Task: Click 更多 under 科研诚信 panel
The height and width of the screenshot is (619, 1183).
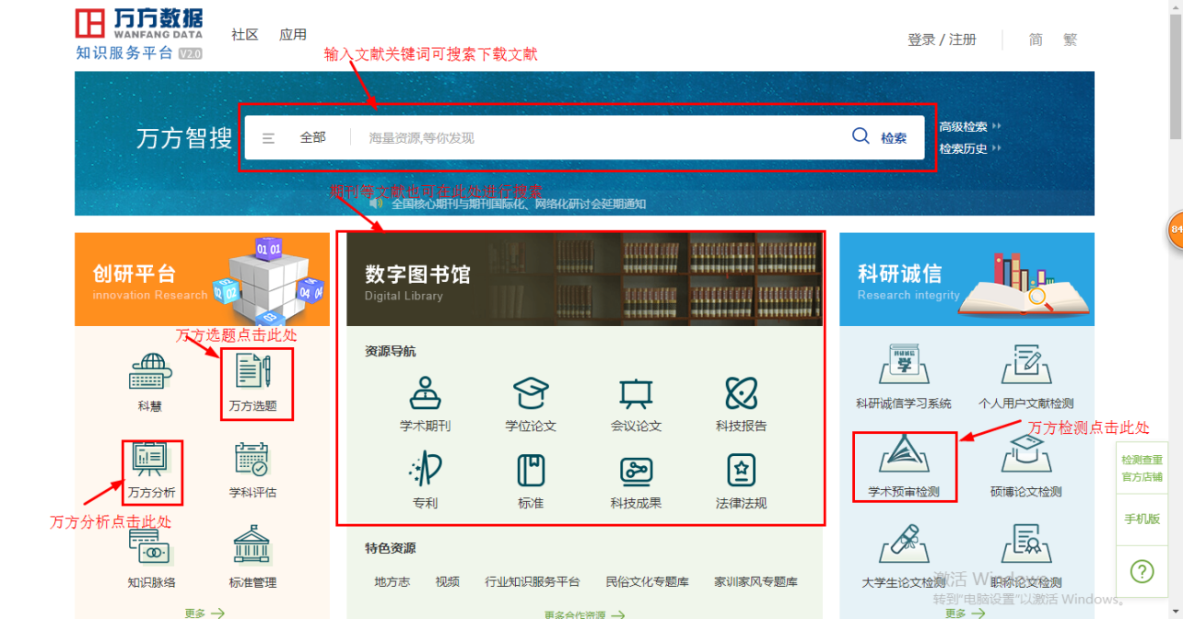Action: (965, 613)
